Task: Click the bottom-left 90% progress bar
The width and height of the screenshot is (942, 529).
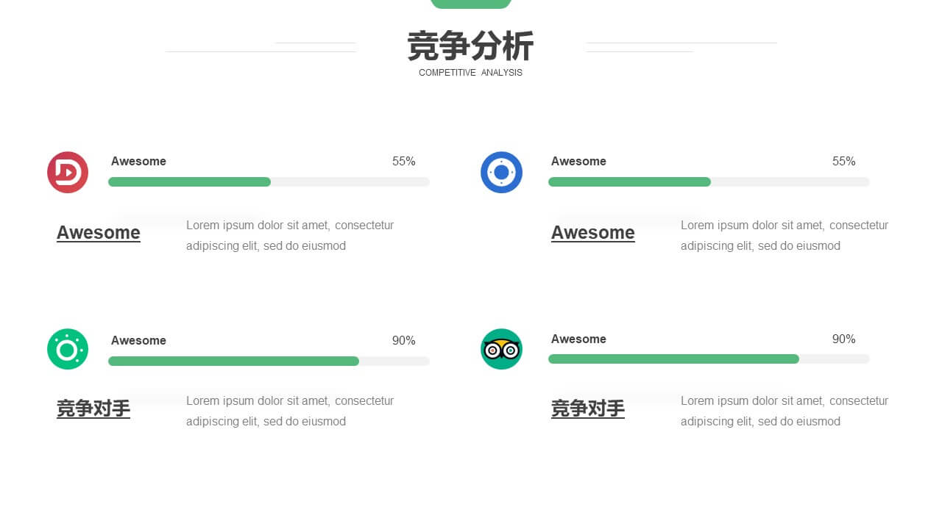Action: coord(269,361)
